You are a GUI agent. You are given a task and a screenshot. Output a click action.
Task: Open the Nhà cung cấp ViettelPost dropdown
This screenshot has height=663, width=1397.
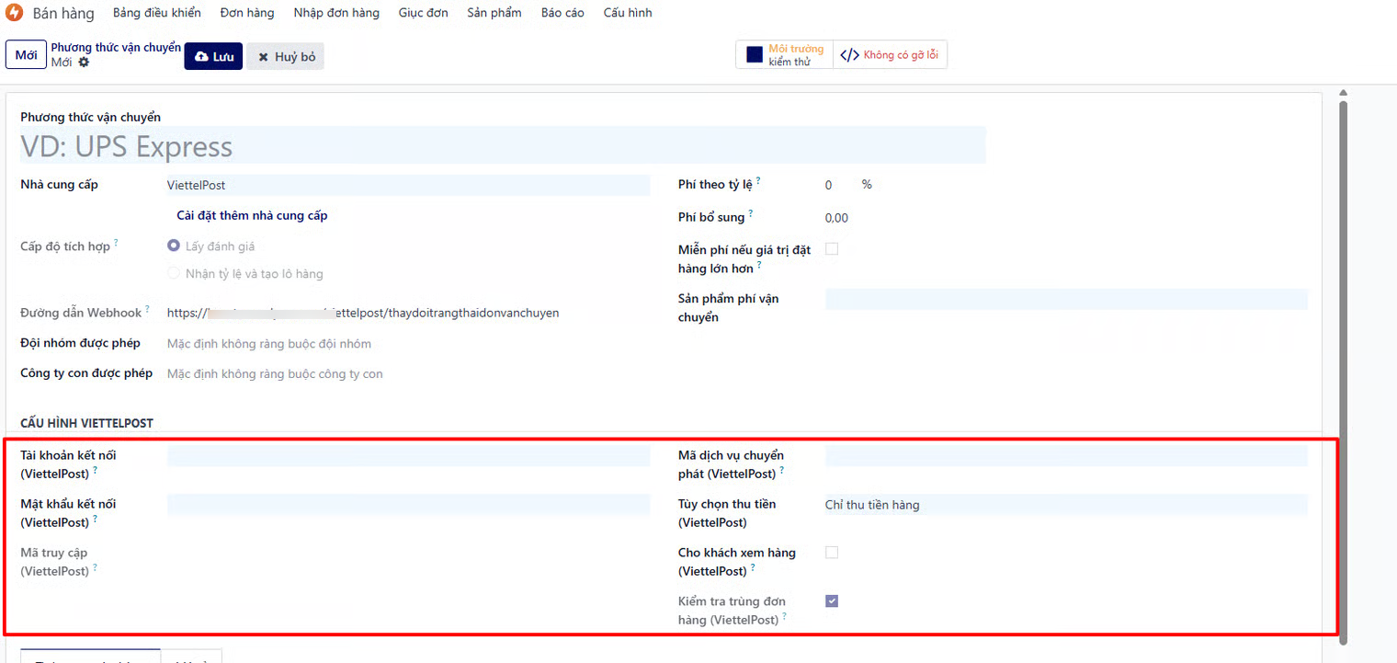click(407, 186)
